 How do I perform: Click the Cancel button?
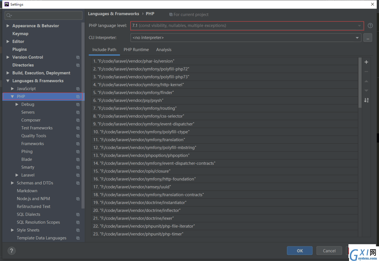click(x=329, y=251)
